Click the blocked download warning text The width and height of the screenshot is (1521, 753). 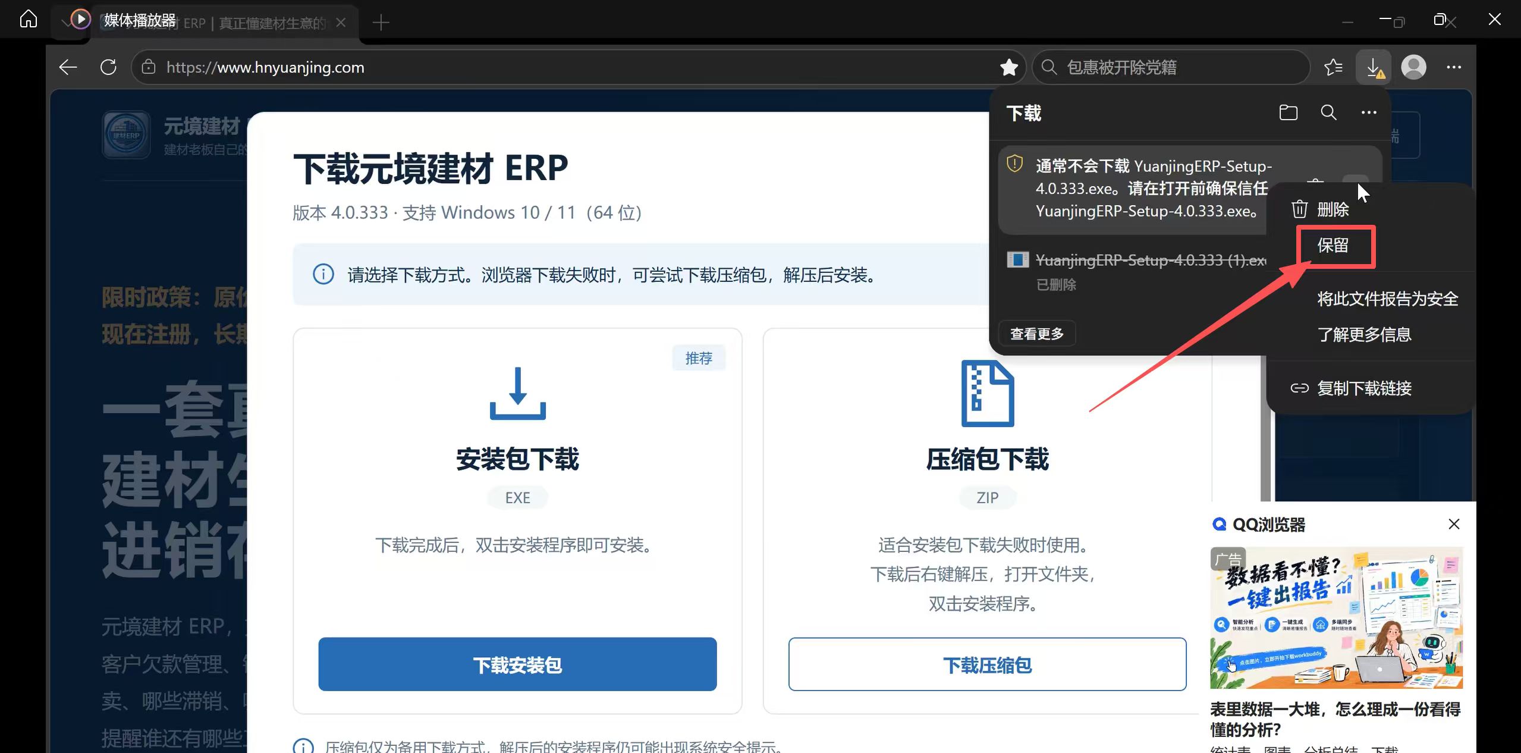(1154, 189)
